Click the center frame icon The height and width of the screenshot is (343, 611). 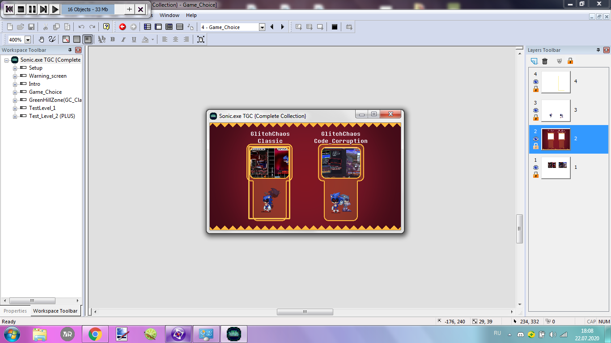pos(201,39)
